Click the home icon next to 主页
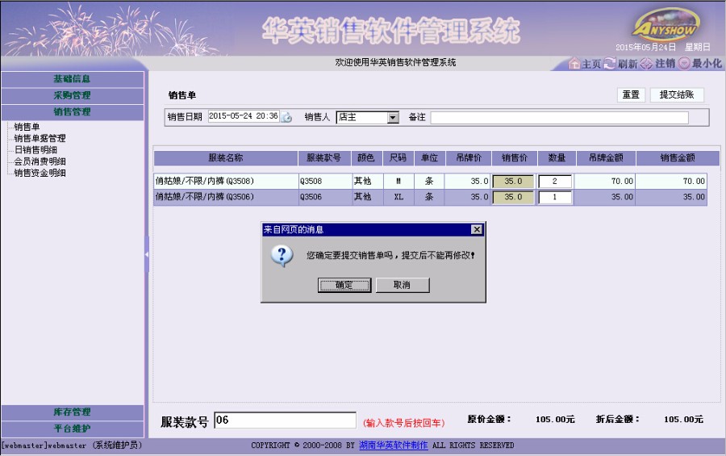 coord(574,64)
